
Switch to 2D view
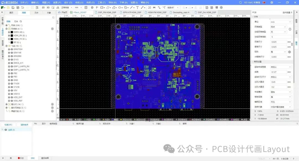pos(43,8)
